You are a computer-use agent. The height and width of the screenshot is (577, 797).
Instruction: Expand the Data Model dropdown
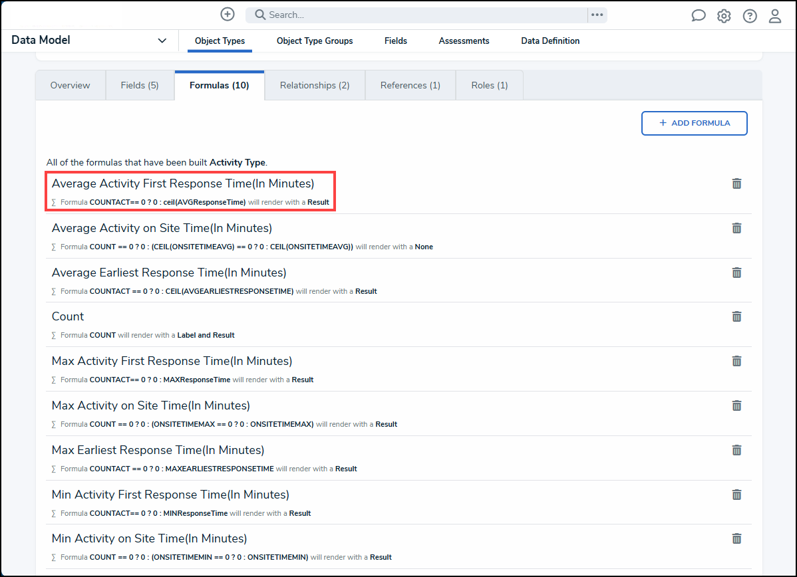162,41
